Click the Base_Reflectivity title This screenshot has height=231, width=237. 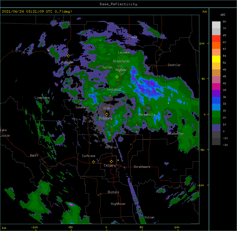(x=118, y=4)
